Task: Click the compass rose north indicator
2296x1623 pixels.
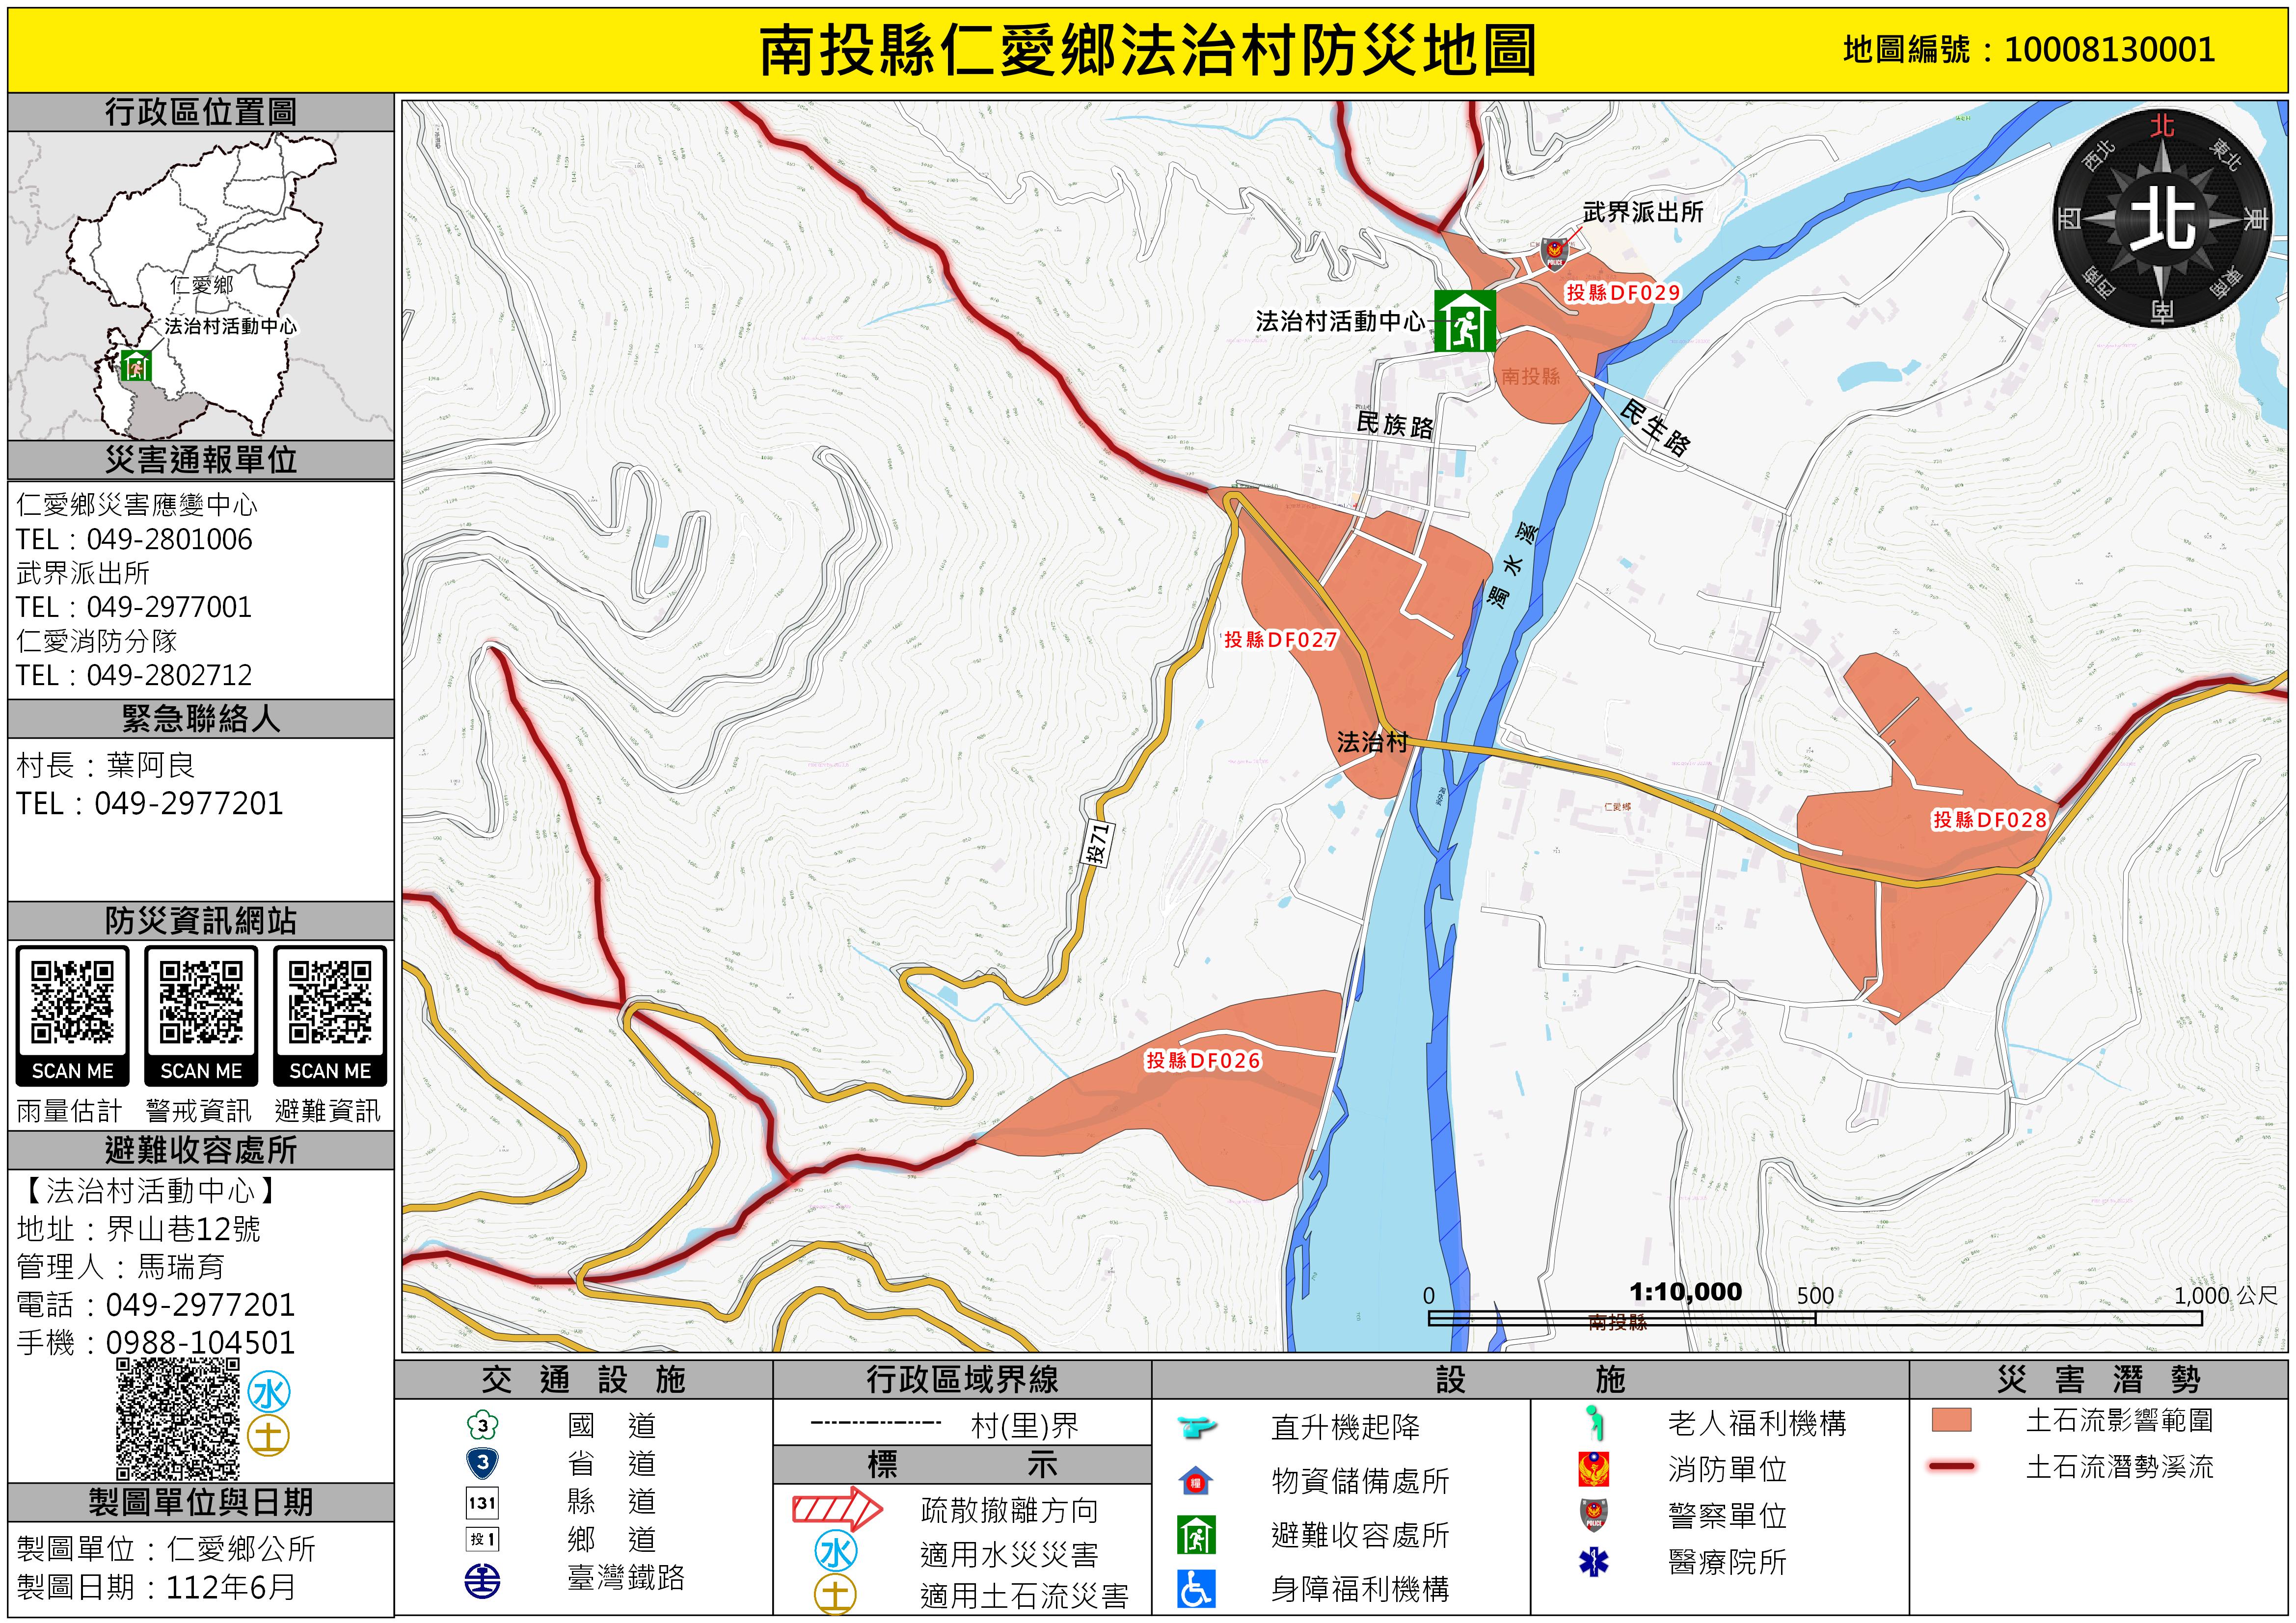Action: pyautogui.click(x=2163, y=220)
